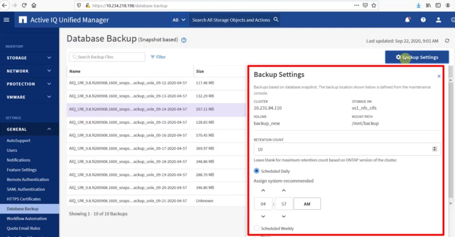Open the help question mark icon

pos(423,20)
